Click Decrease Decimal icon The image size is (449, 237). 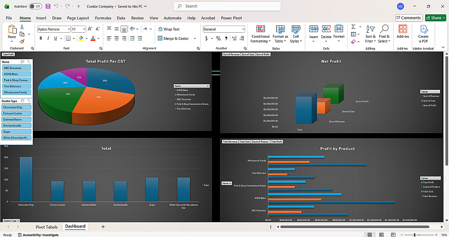click(242, 39)
